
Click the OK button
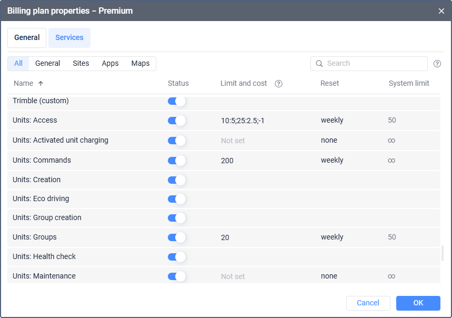[418, 303]
